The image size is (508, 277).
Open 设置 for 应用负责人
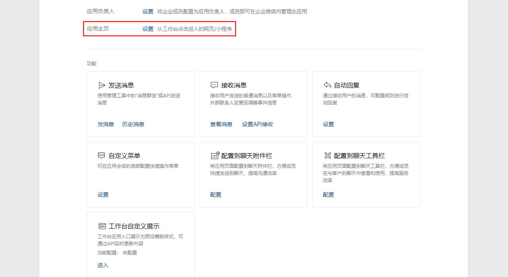(x=148, y=11)
